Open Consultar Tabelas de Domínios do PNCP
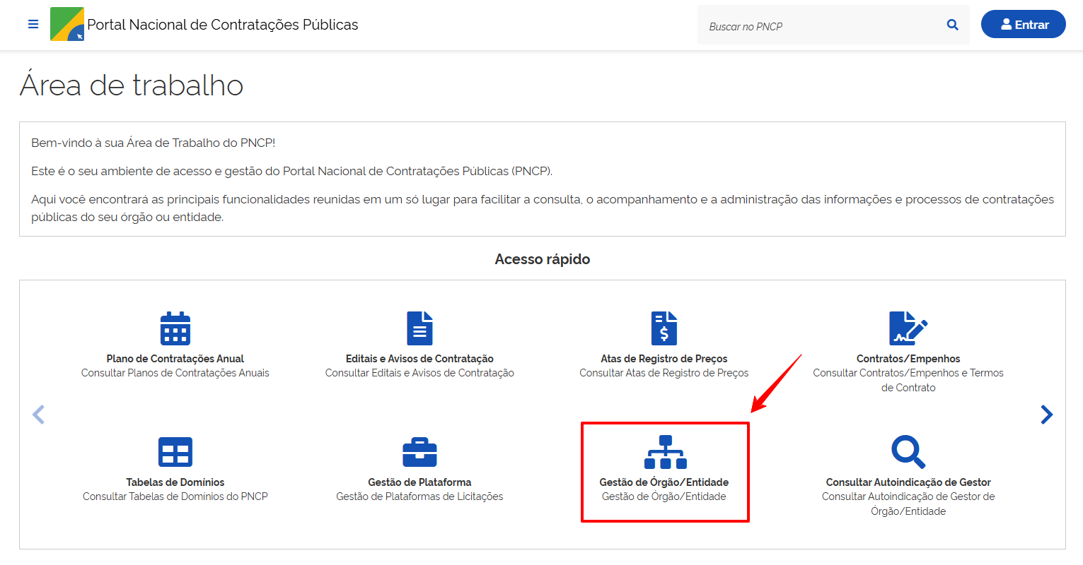 175,496
